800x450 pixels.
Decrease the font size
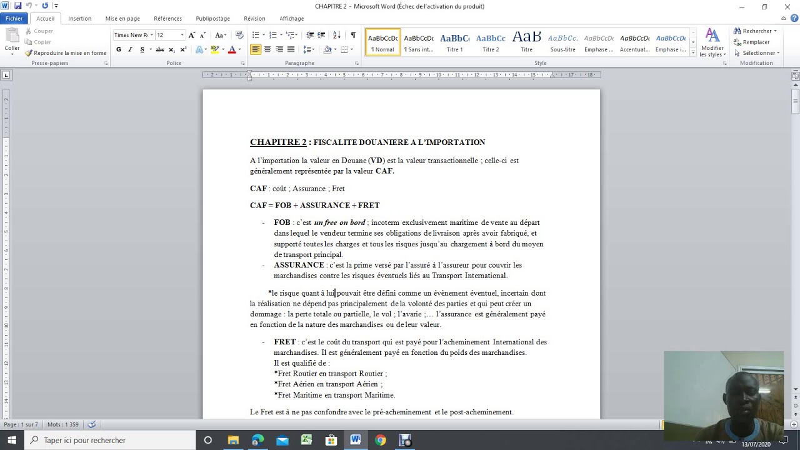click(x=202, y=35)
